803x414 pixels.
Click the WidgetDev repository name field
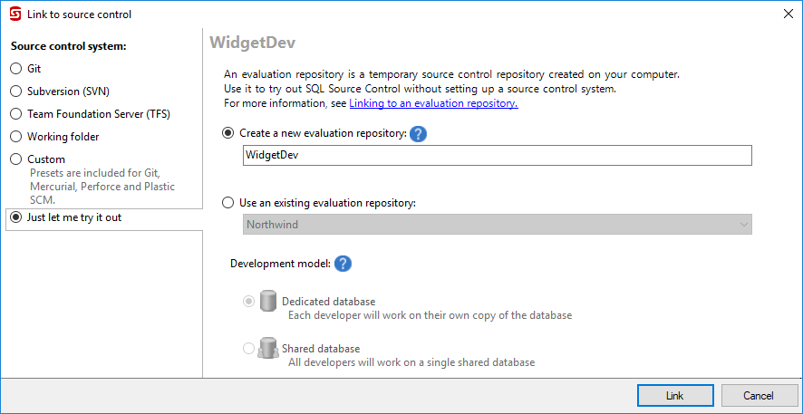click(x=498, y=156)
